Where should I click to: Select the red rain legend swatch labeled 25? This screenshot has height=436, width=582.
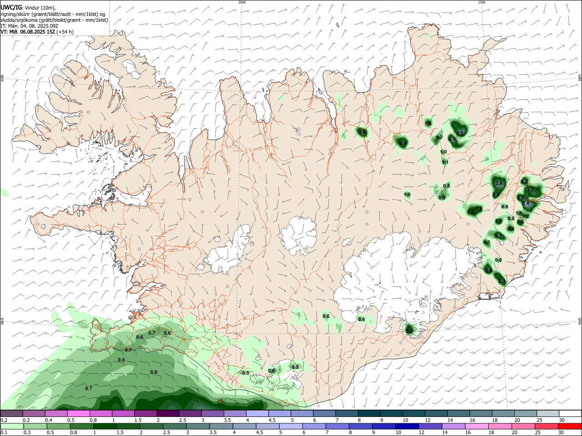[547, 426]
